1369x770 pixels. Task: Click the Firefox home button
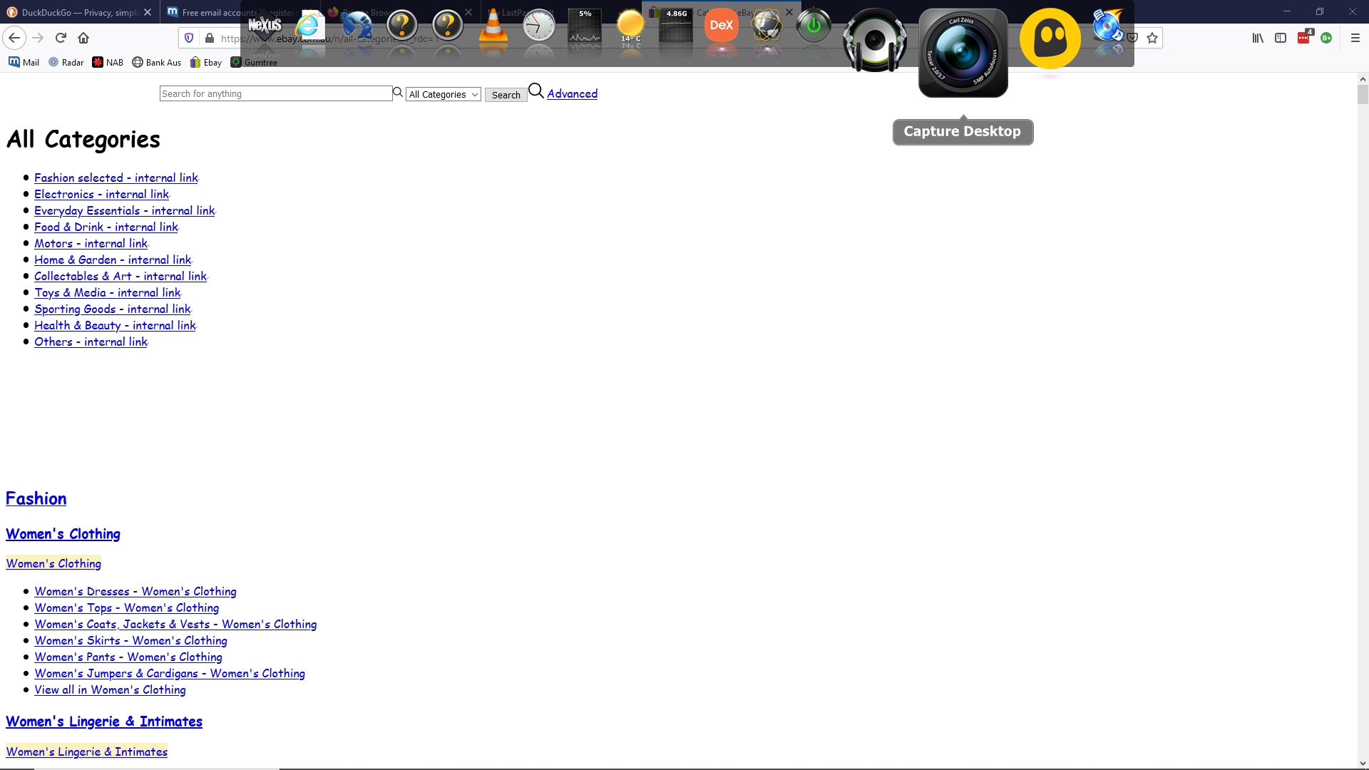(83, 38)
